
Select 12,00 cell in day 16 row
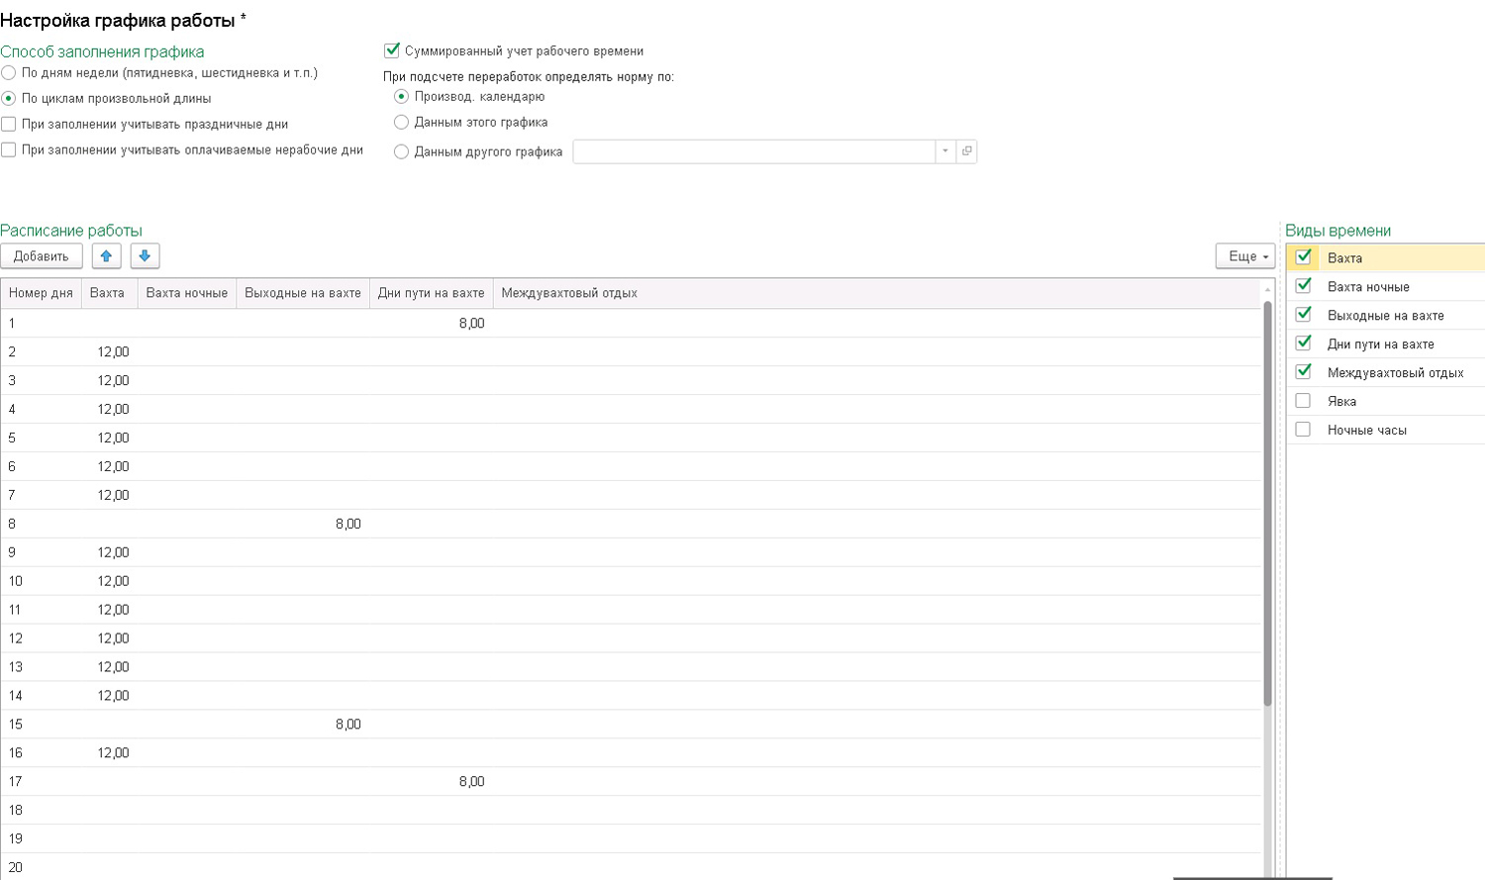pos(109,754)
